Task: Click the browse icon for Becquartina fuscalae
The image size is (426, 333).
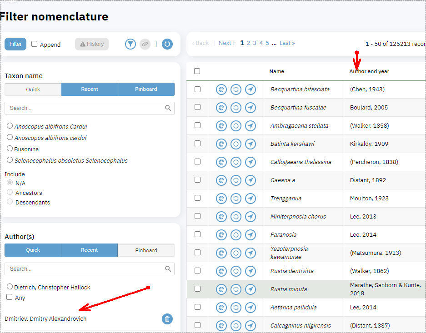Action: click(251, 108)
